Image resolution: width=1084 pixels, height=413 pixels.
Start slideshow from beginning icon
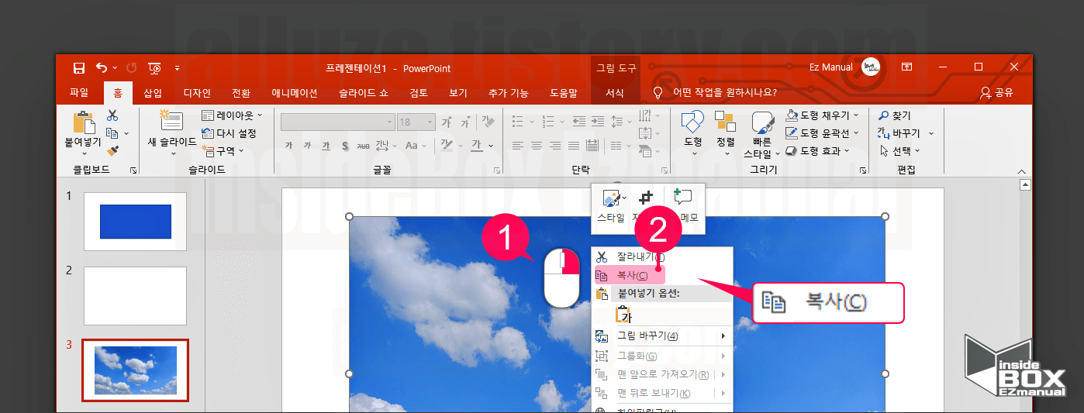pyautogui.click(x=154, y=68)
